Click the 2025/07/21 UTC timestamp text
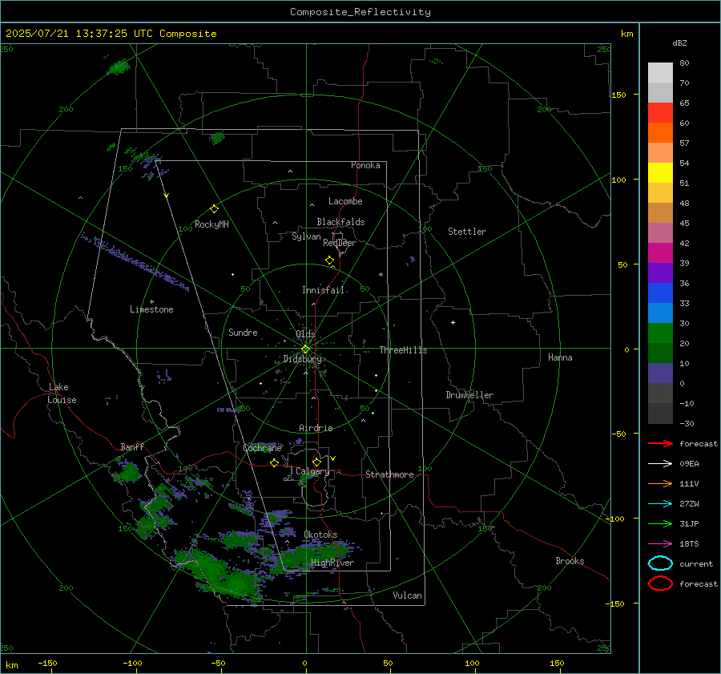The height and width of the screenshot is (674, 721). 111,34
